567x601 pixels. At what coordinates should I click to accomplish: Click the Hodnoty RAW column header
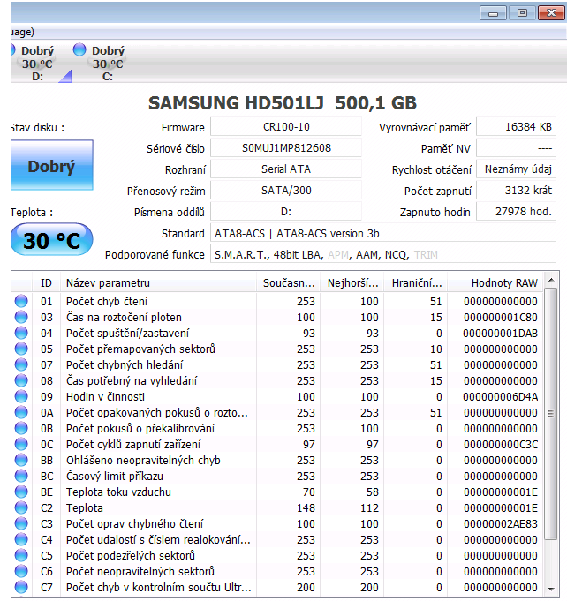(x=495, y=283)
